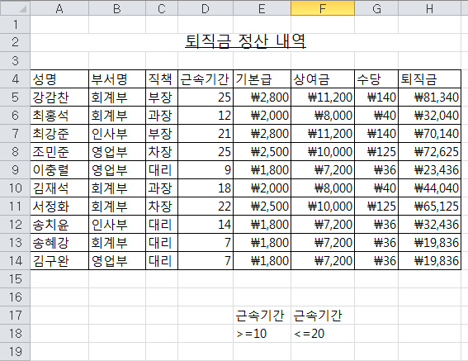The width and height of the screenshot is (468, 361).
Task: Select row header 1
Action: (x=15, y=25)
